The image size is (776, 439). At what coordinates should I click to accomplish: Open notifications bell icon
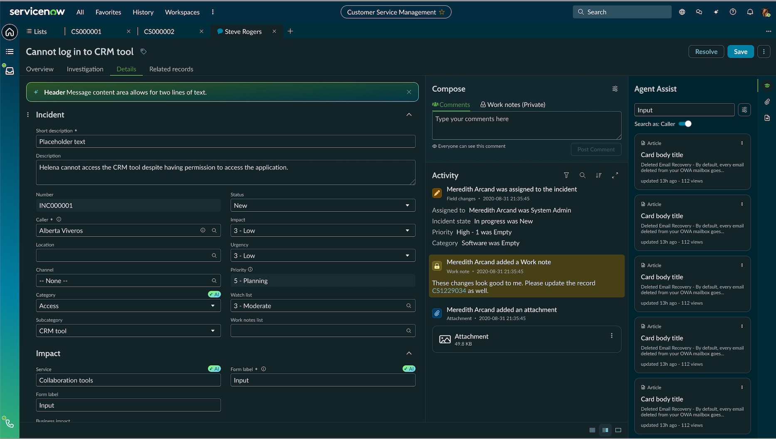click(x=750, y=12)
